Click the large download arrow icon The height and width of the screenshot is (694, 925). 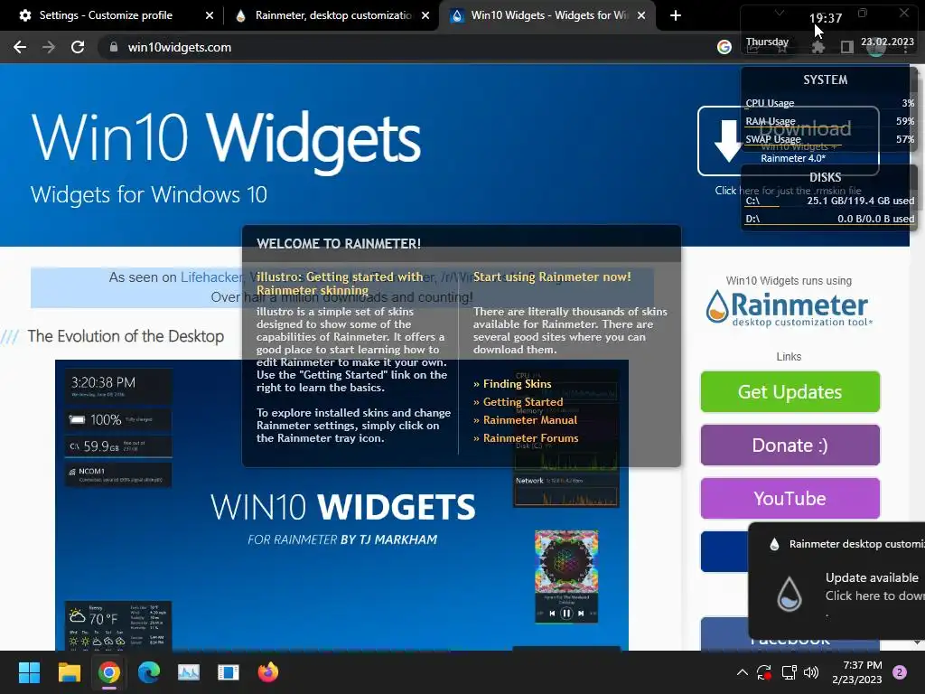click(x=727, y=140)
